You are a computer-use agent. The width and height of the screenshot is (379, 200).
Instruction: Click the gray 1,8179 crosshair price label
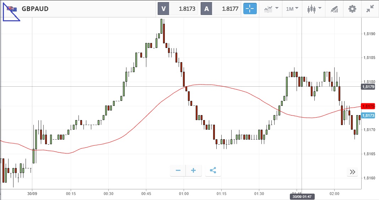click(368, 86)
